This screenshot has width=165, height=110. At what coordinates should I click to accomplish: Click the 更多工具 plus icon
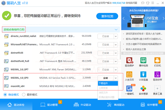pyautogui.click(x=157, y=88)
